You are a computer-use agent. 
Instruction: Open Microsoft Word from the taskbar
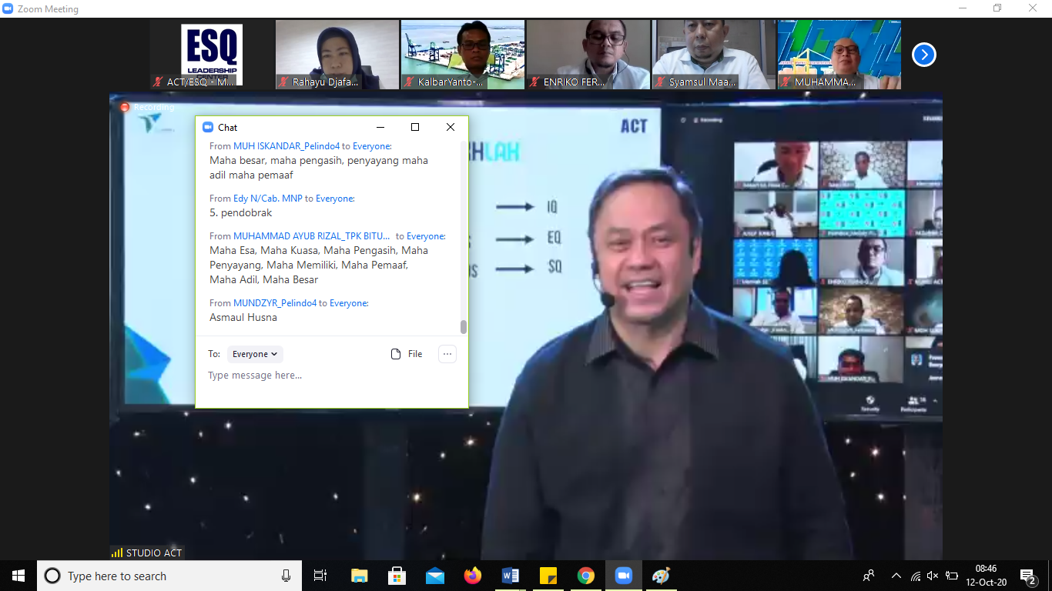510,576
